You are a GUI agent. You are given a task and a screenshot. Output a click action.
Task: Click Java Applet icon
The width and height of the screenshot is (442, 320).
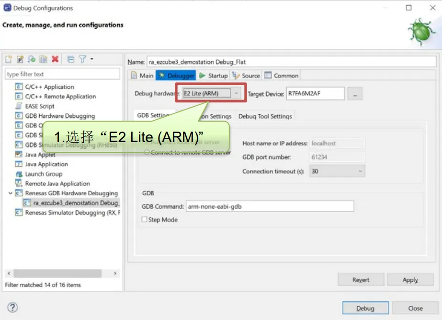(19, 154)
